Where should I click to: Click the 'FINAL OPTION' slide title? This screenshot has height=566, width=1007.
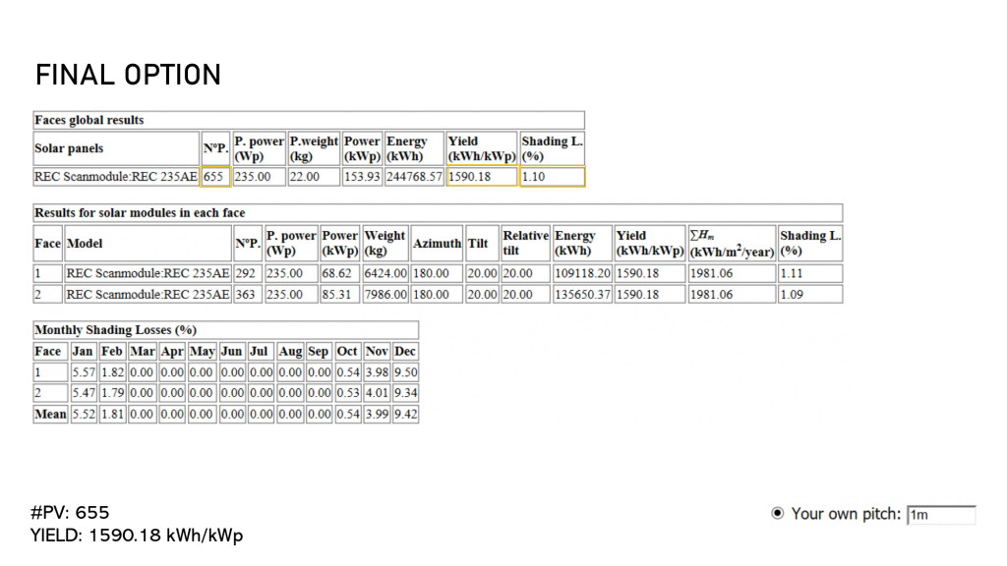(128, 75)
